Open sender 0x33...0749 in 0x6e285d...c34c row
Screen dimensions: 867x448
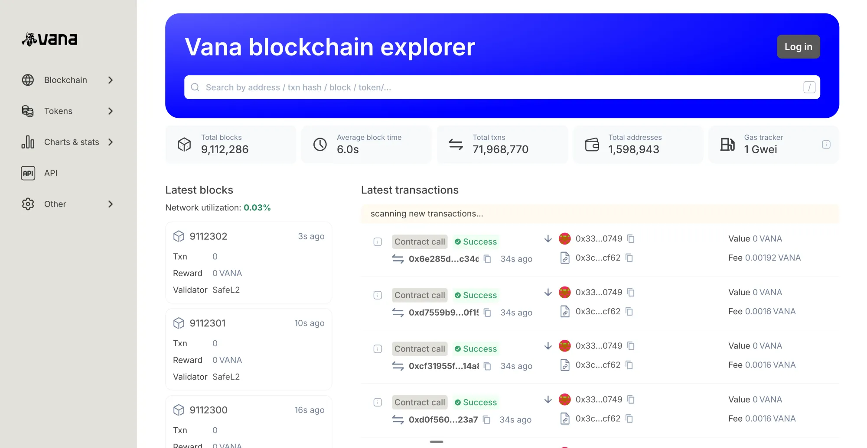[x=599, y=239]
